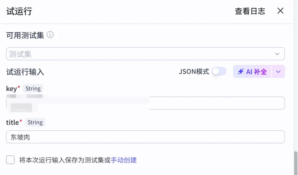Open the 测试集 dropdown
The image size is (298, 175).
click(145, 54)
